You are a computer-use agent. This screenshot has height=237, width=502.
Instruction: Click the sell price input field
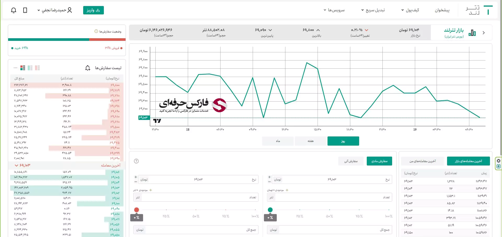coord(198,179)
